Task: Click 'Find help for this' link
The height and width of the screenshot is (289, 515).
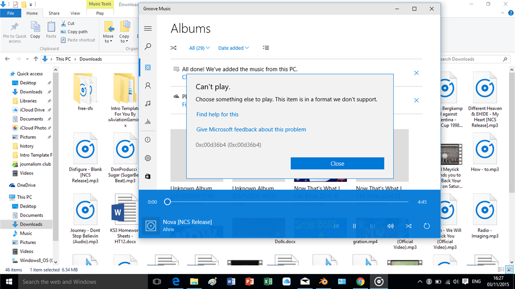Action: point(217,114)
